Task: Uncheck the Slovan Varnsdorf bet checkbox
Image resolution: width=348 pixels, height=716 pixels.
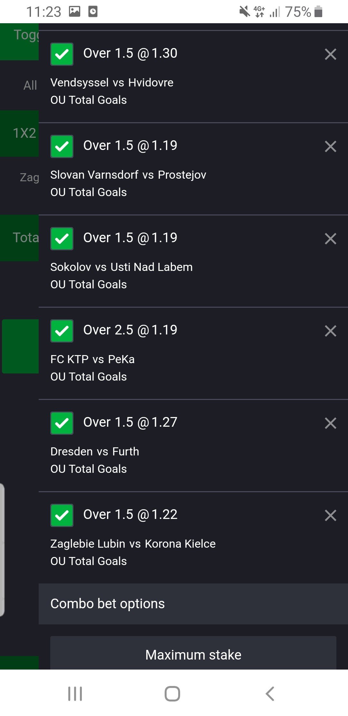Action: [62, 146]
